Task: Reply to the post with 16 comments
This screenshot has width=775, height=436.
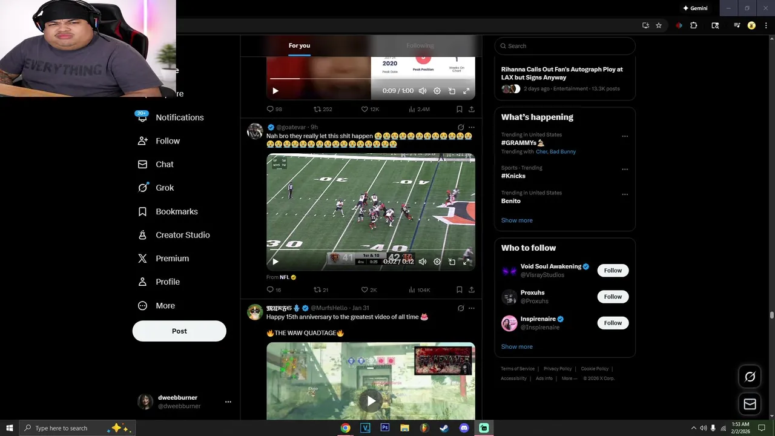Action: click(274, 289)
